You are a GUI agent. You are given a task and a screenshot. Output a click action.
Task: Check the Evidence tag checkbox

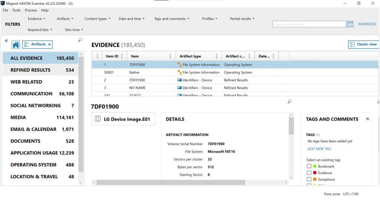click(x=309, y=173)
